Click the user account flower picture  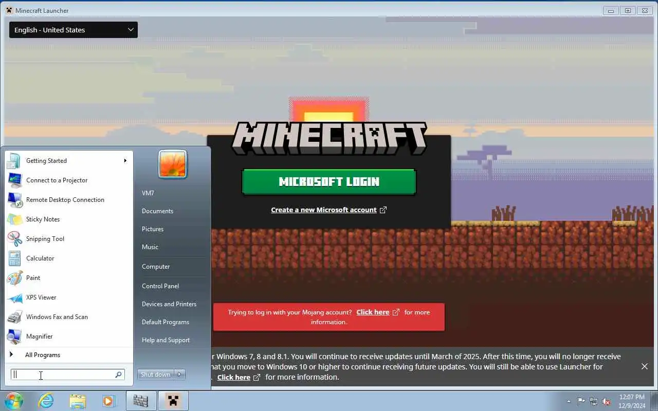(172, 164)
